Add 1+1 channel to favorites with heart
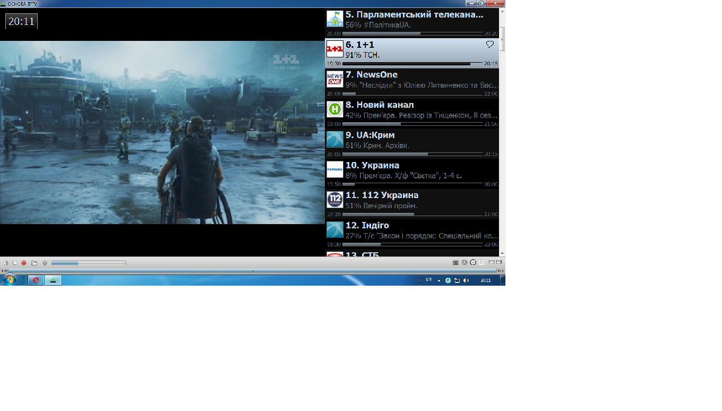 click(490, 45)
